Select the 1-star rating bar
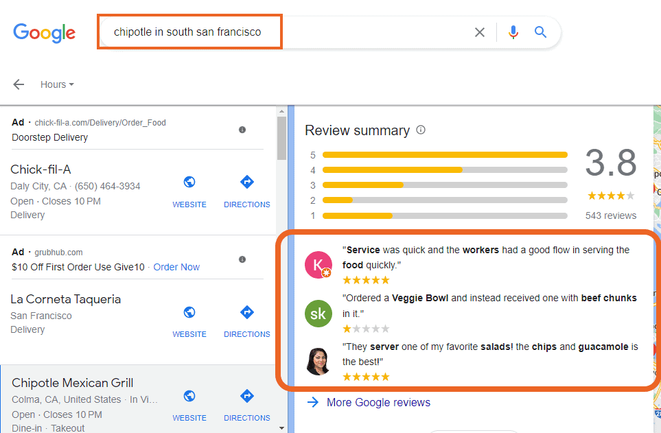The height and width of the screenshot is (433, 661). tap(445, 216)
